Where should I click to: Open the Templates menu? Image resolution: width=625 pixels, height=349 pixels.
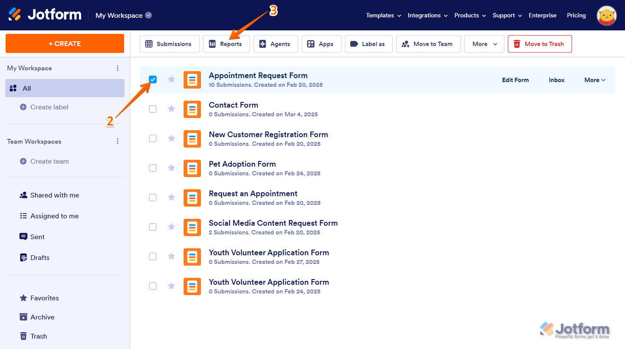coord(383,15)
